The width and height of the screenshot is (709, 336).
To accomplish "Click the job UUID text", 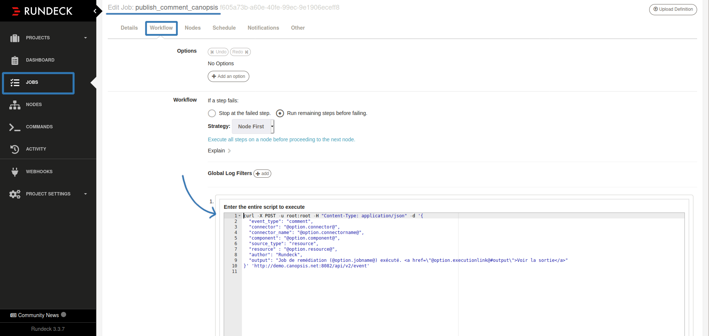I will pyautogui.click(x=279, y=7).
